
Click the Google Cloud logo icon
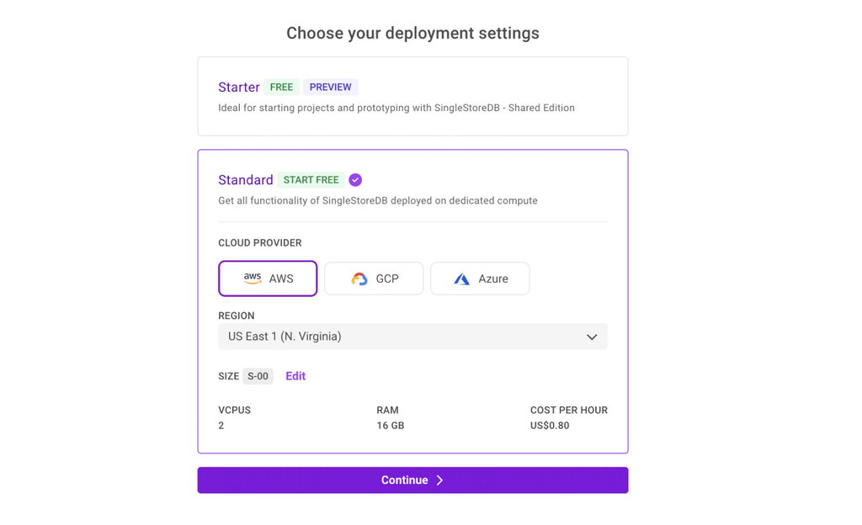pyautogui.click(x=359, y=279)
